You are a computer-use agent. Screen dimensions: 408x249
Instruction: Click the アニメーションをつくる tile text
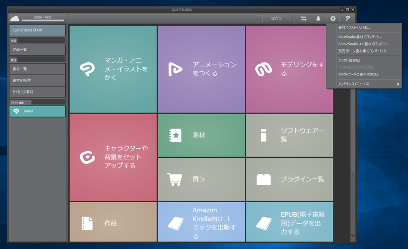pyautogui.click(x=214, y=69)
